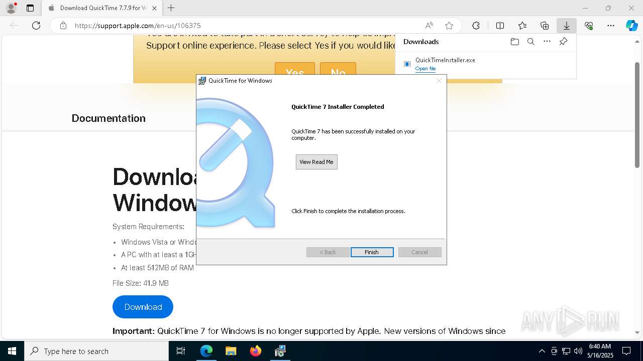643x361 pixels.
Task: Click the Edge profile avatar icon
Action: (x=11, y=8)
